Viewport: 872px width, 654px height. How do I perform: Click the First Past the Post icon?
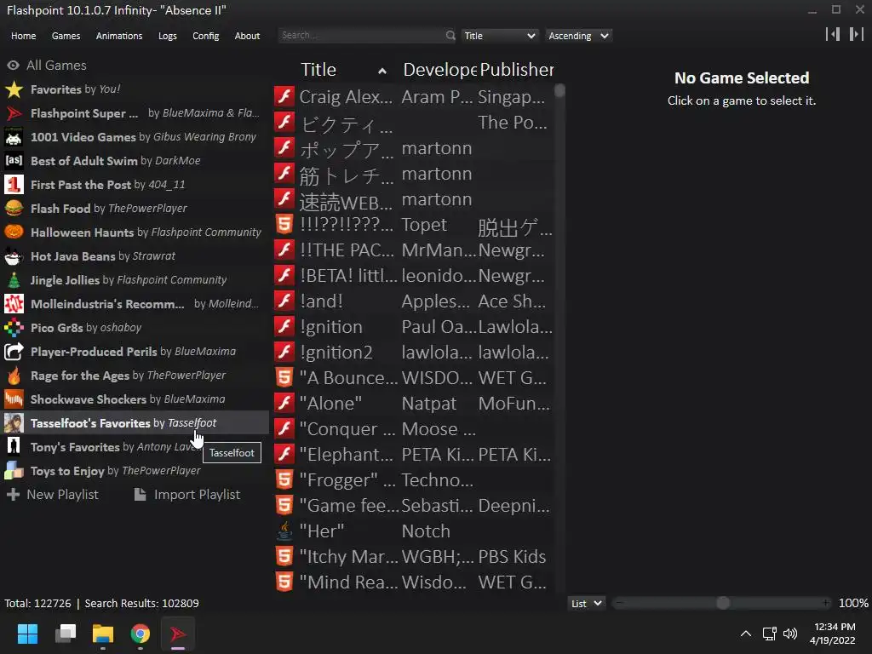coord(14,185)
